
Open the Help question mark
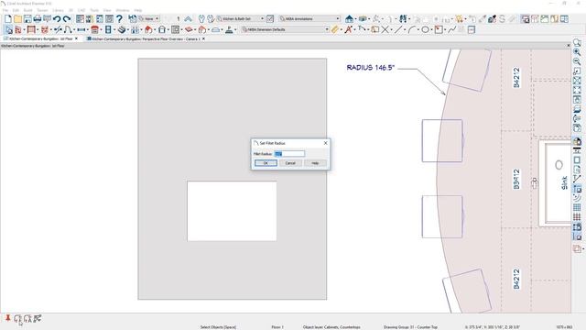click(x=119, y=18)
